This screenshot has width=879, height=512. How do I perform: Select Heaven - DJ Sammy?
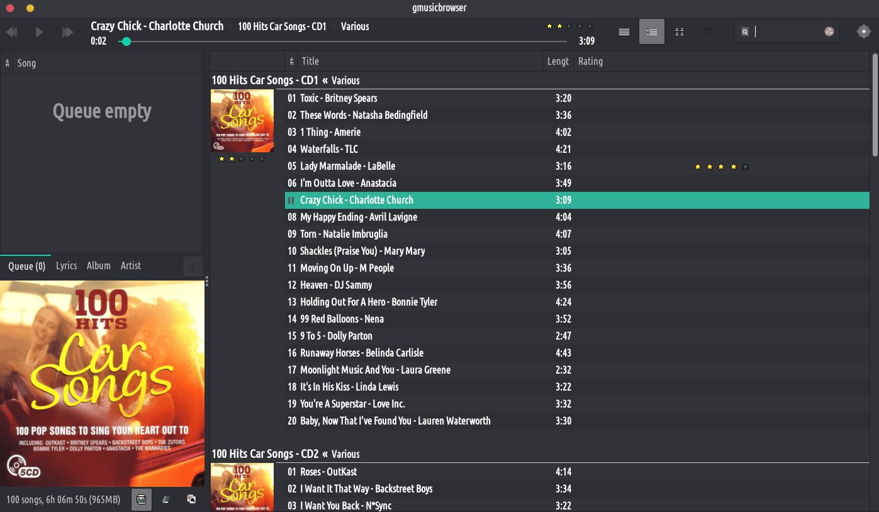pos(577,285)
